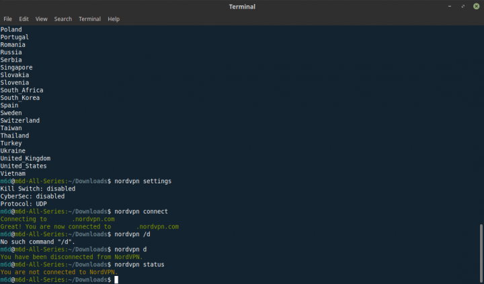Viewport: 484px width, 284px height.
Task: Click the 'nordvpn status' command text
Action: pos(140,265)
